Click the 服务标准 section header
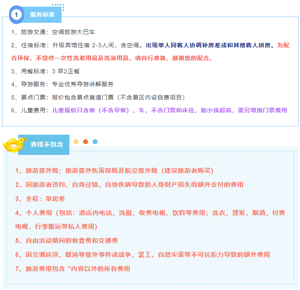Viewport: 300px width, 290px height. click(42, 15)
